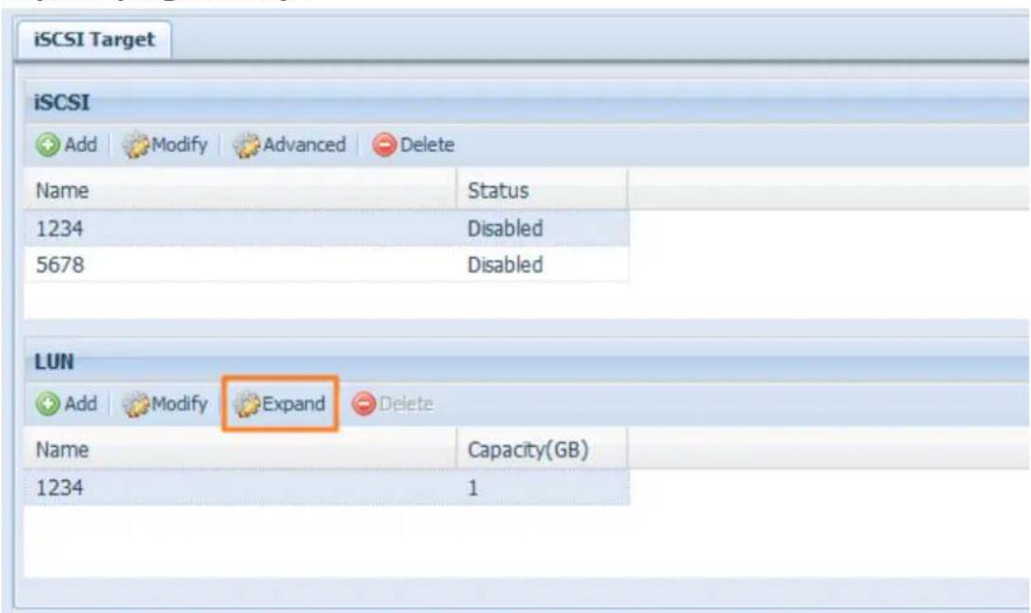Click the Expand gear icon in LUN toolbar
The width and height of the screenshot is (1031, 613).
(x=247, y=404)
